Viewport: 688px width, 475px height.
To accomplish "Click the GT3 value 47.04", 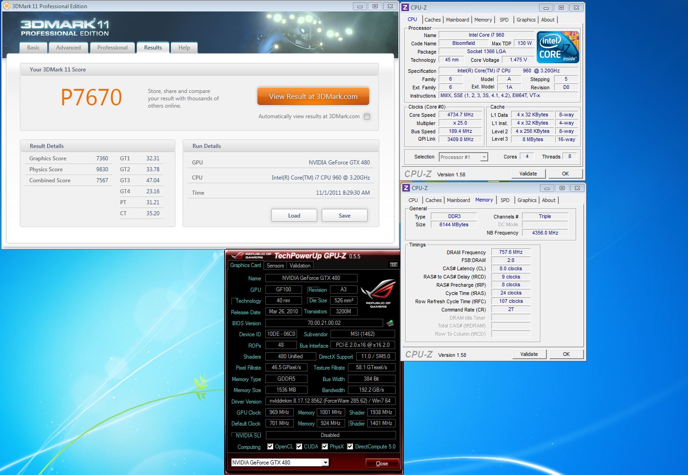I will (x=153, y=180).
